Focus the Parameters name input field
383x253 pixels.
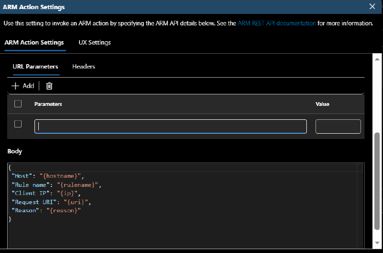[x=170, y=126]
